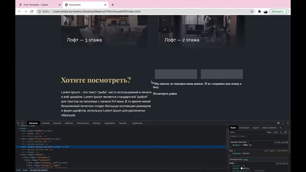Screen dimensions: 306x172
Task: Go forward in browser history
Action: click(x=25, y=11)
